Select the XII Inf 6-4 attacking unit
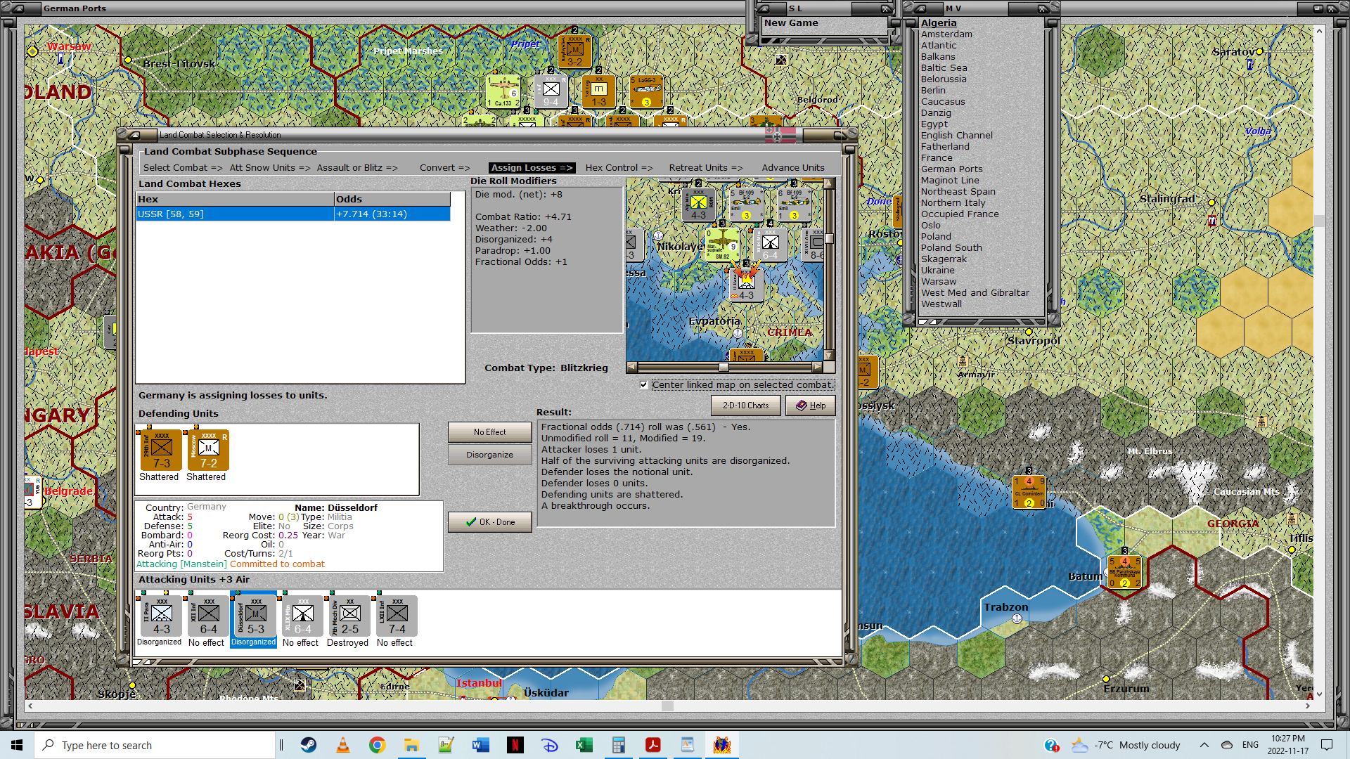 pyautogui.click(x=208, y=616)
